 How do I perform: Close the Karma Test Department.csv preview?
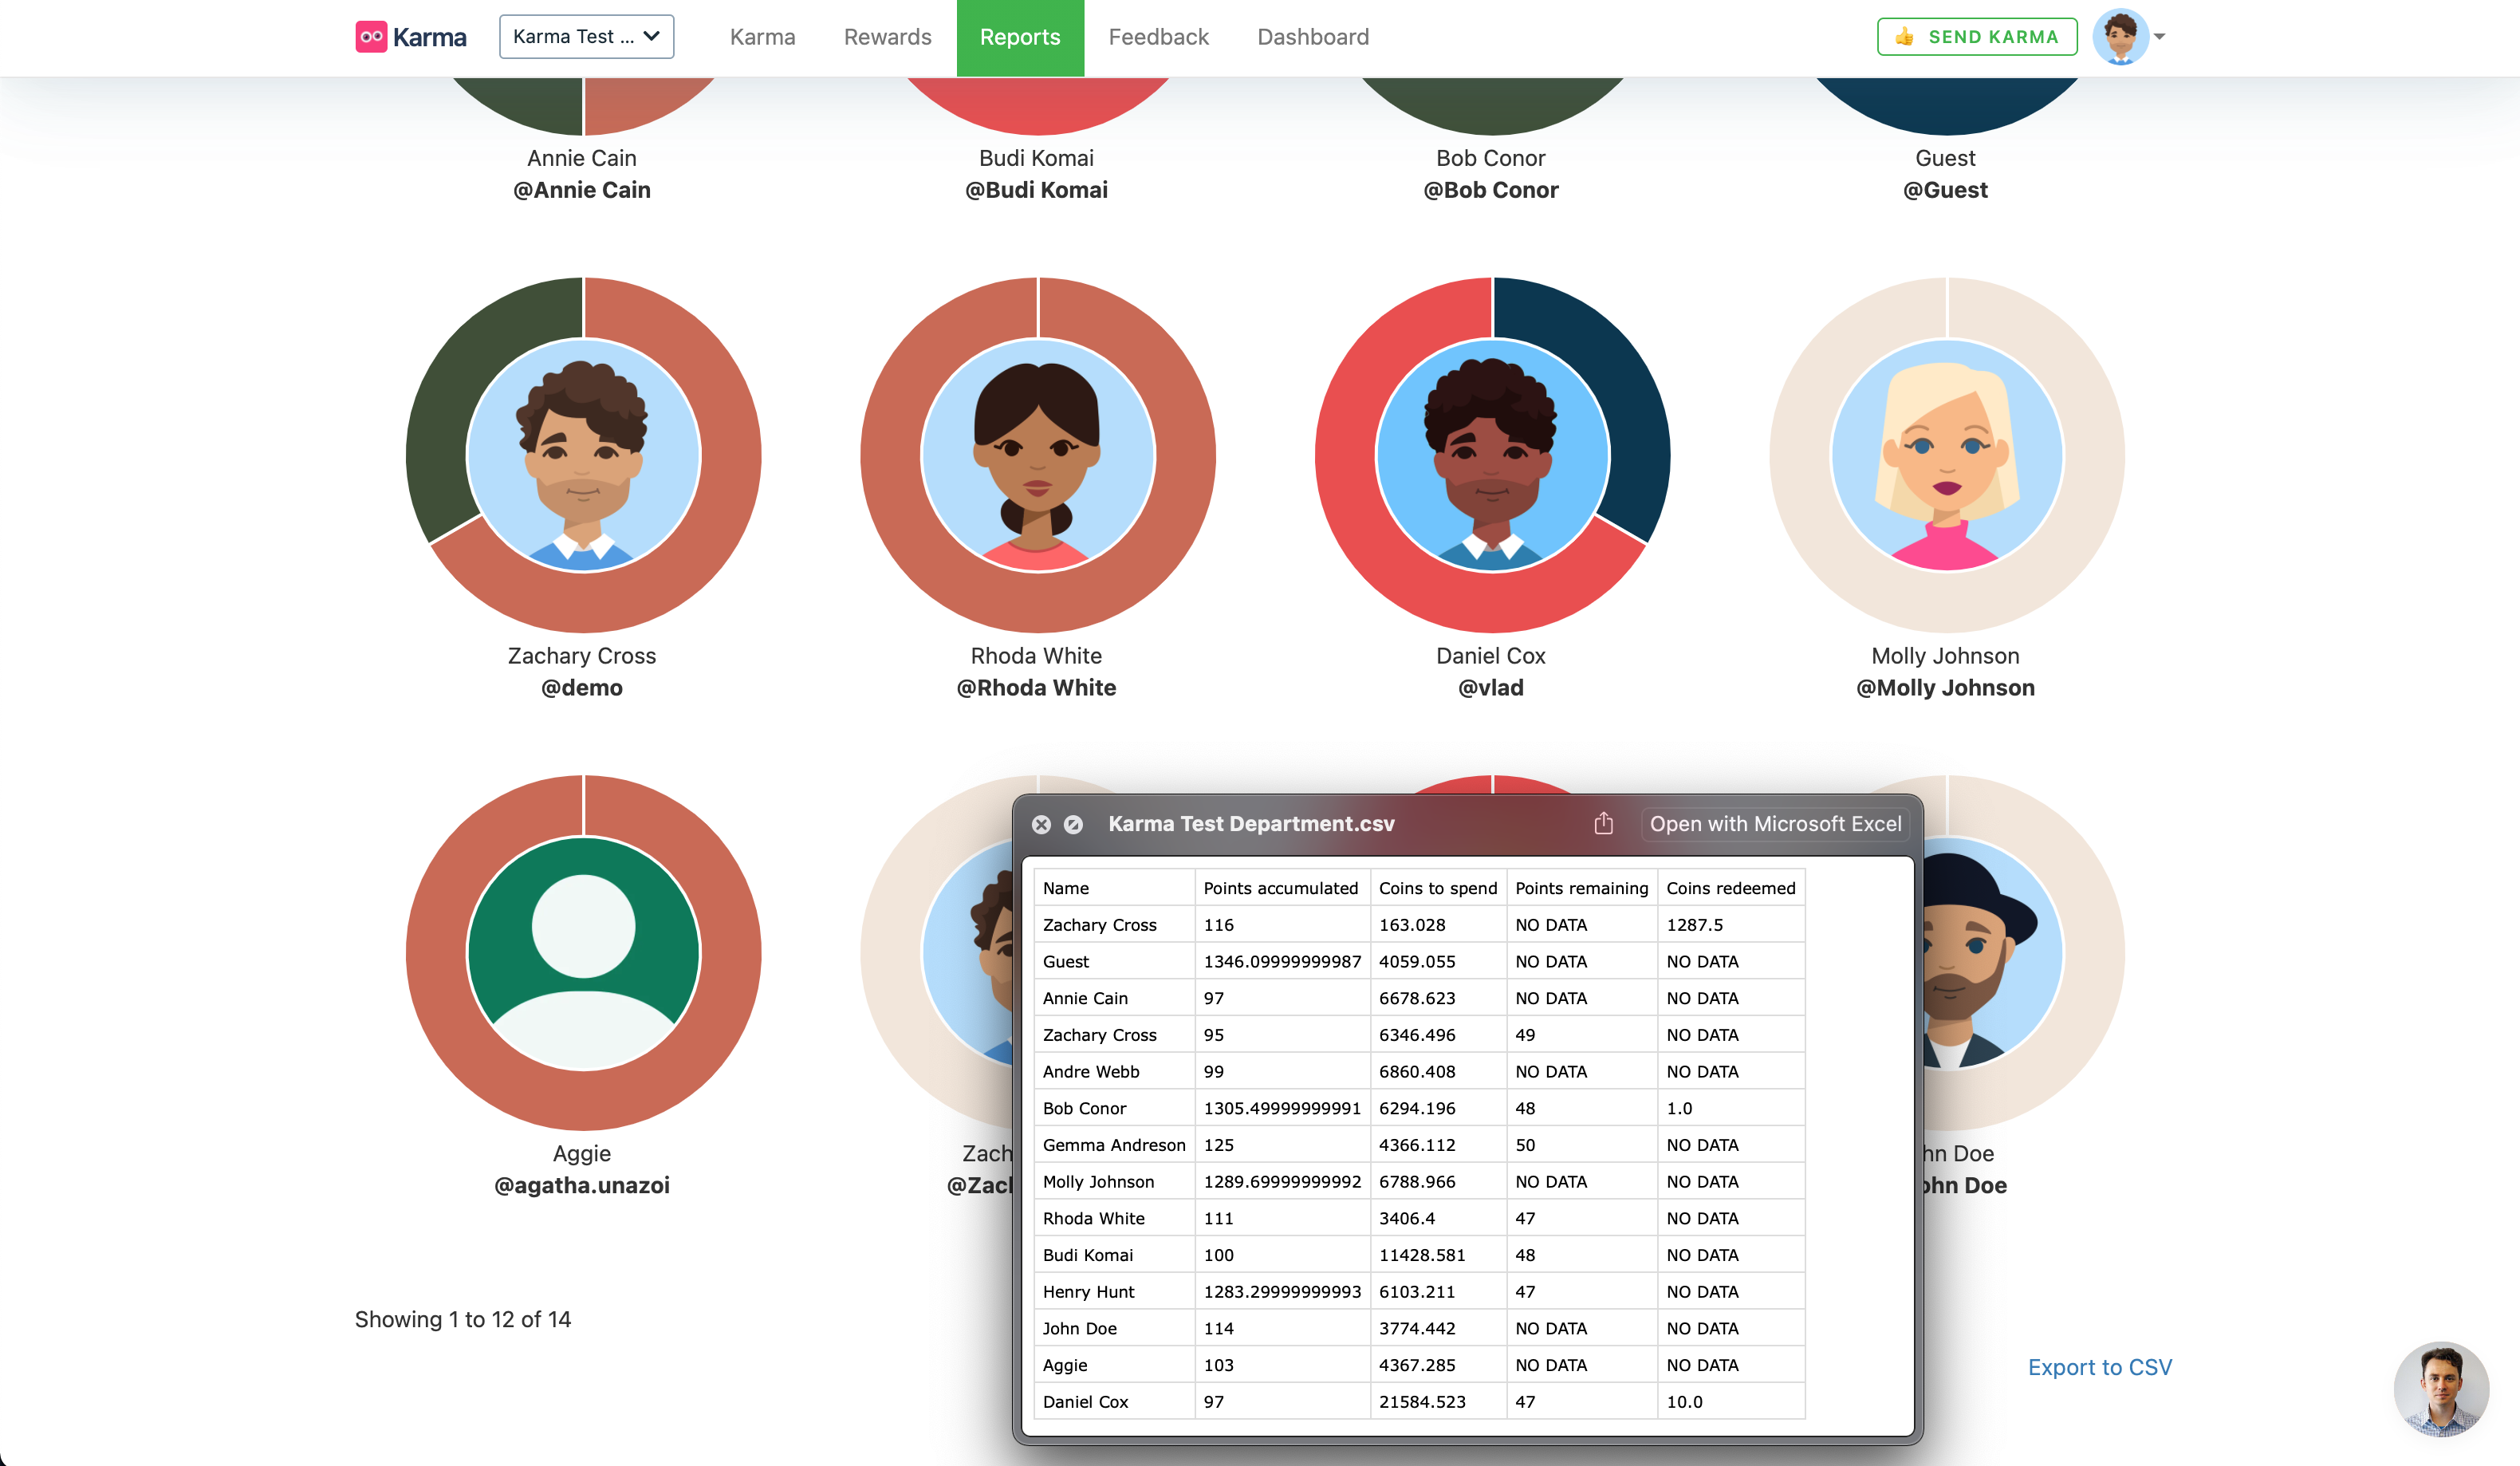coord(1041,824)
